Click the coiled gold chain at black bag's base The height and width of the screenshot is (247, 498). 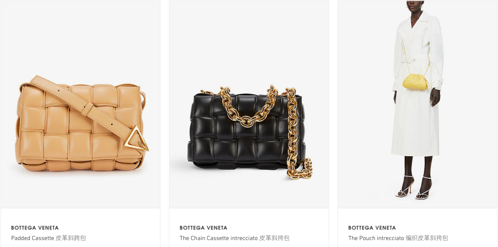(x=300, y=169)
